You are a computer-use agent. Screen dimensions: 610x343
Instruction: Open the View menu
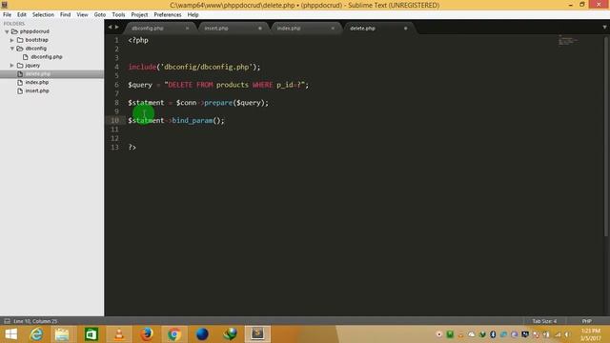pos(82,14)
